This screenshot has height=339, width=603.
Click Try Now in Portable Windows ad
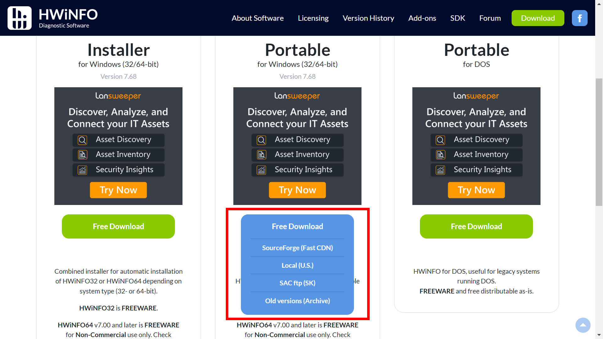(297, 190)
